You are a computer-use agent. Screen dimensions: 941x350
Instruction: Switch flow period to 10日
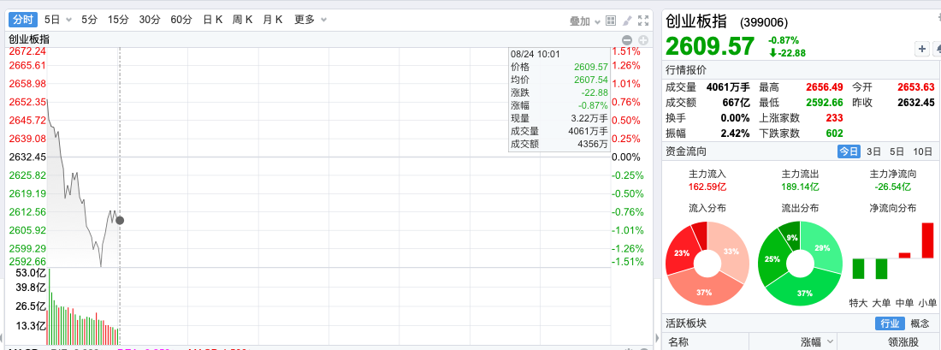922,151
